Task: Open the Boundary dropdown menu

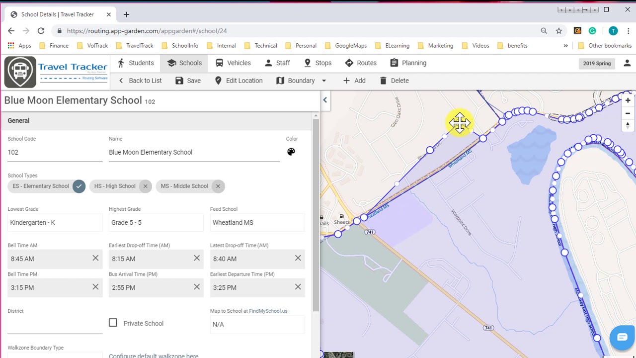Action: pos(301,81)
